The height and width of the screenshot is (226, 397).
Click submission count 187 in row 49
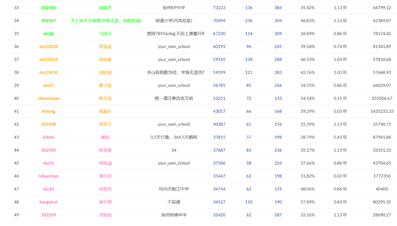[278, 215]
